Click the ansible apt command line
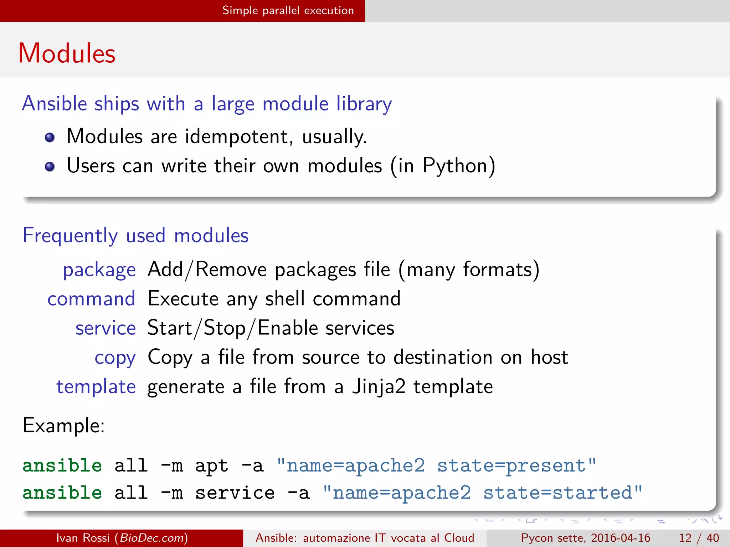730x547 pixels. click(x=309, y=466)
